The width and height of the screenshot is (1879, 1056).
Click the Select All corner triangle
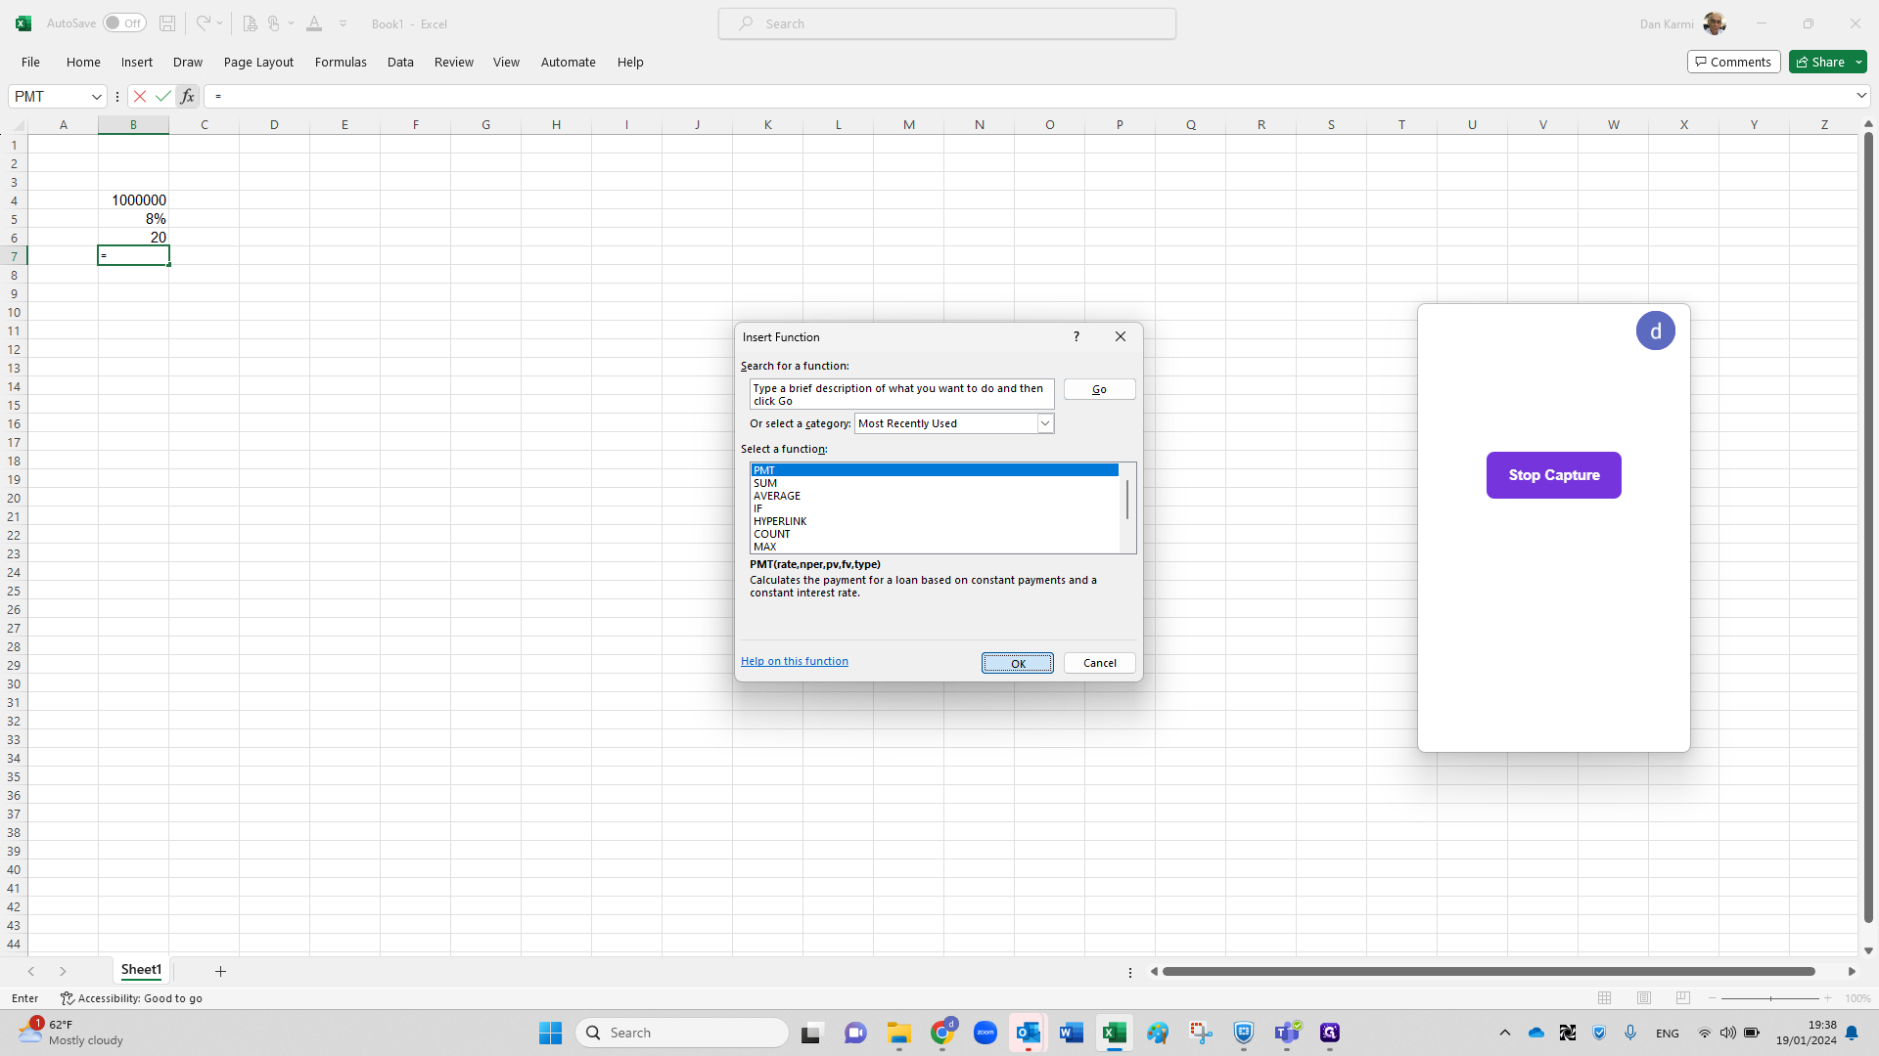pos(18,124)
